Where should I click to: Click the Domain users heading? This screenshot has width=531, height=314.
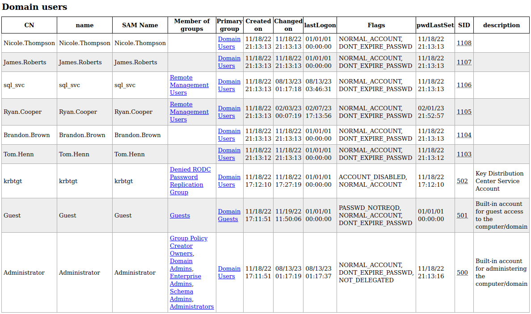point(34,7)
